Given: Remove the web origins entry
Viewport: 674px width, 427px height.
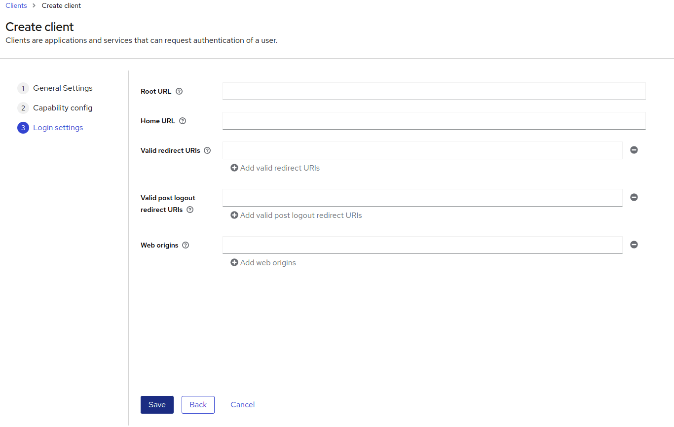Looking at the screenshot, I should point(634,245).
